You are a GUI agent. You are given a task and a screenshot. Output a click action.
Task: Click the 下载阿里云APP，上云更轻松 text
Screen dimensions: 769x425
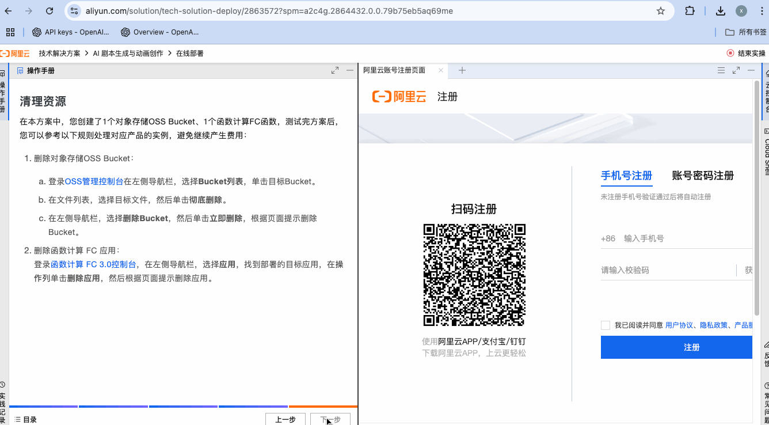tap(474, 353)
